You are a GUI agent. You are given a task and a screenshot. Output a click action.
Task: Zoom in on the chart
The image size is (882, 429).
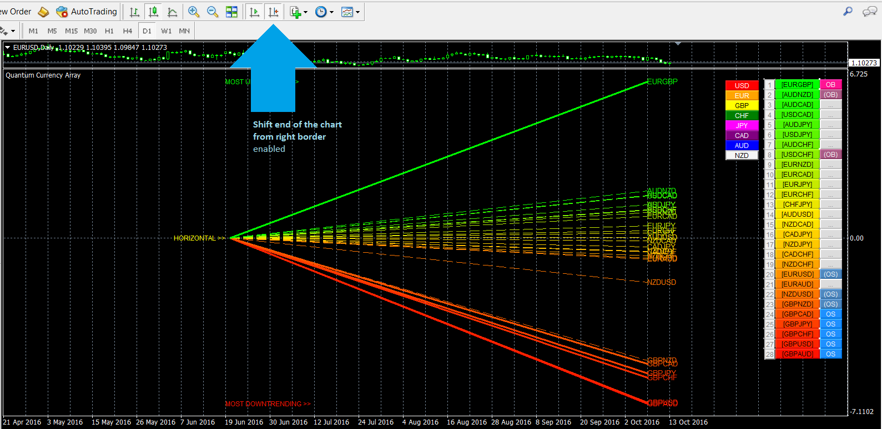coord(194,12)
